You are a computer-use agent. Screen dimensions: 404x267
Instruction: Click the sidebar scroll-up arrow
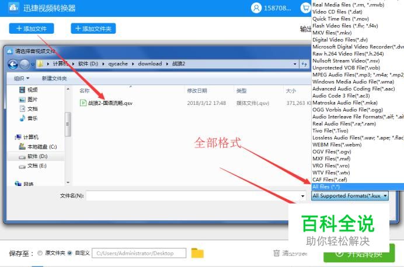click(68, 89)
